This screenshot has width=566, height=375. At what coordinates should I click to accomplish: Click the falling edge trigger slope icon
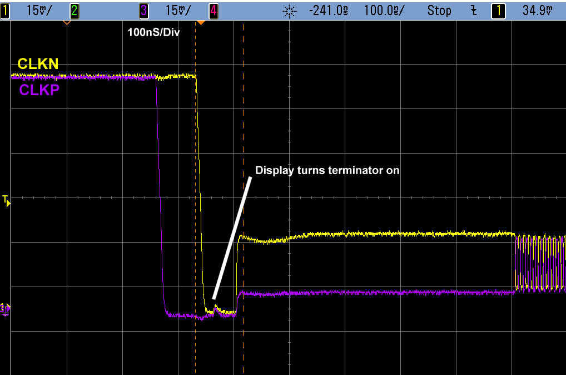pos(474,10)
